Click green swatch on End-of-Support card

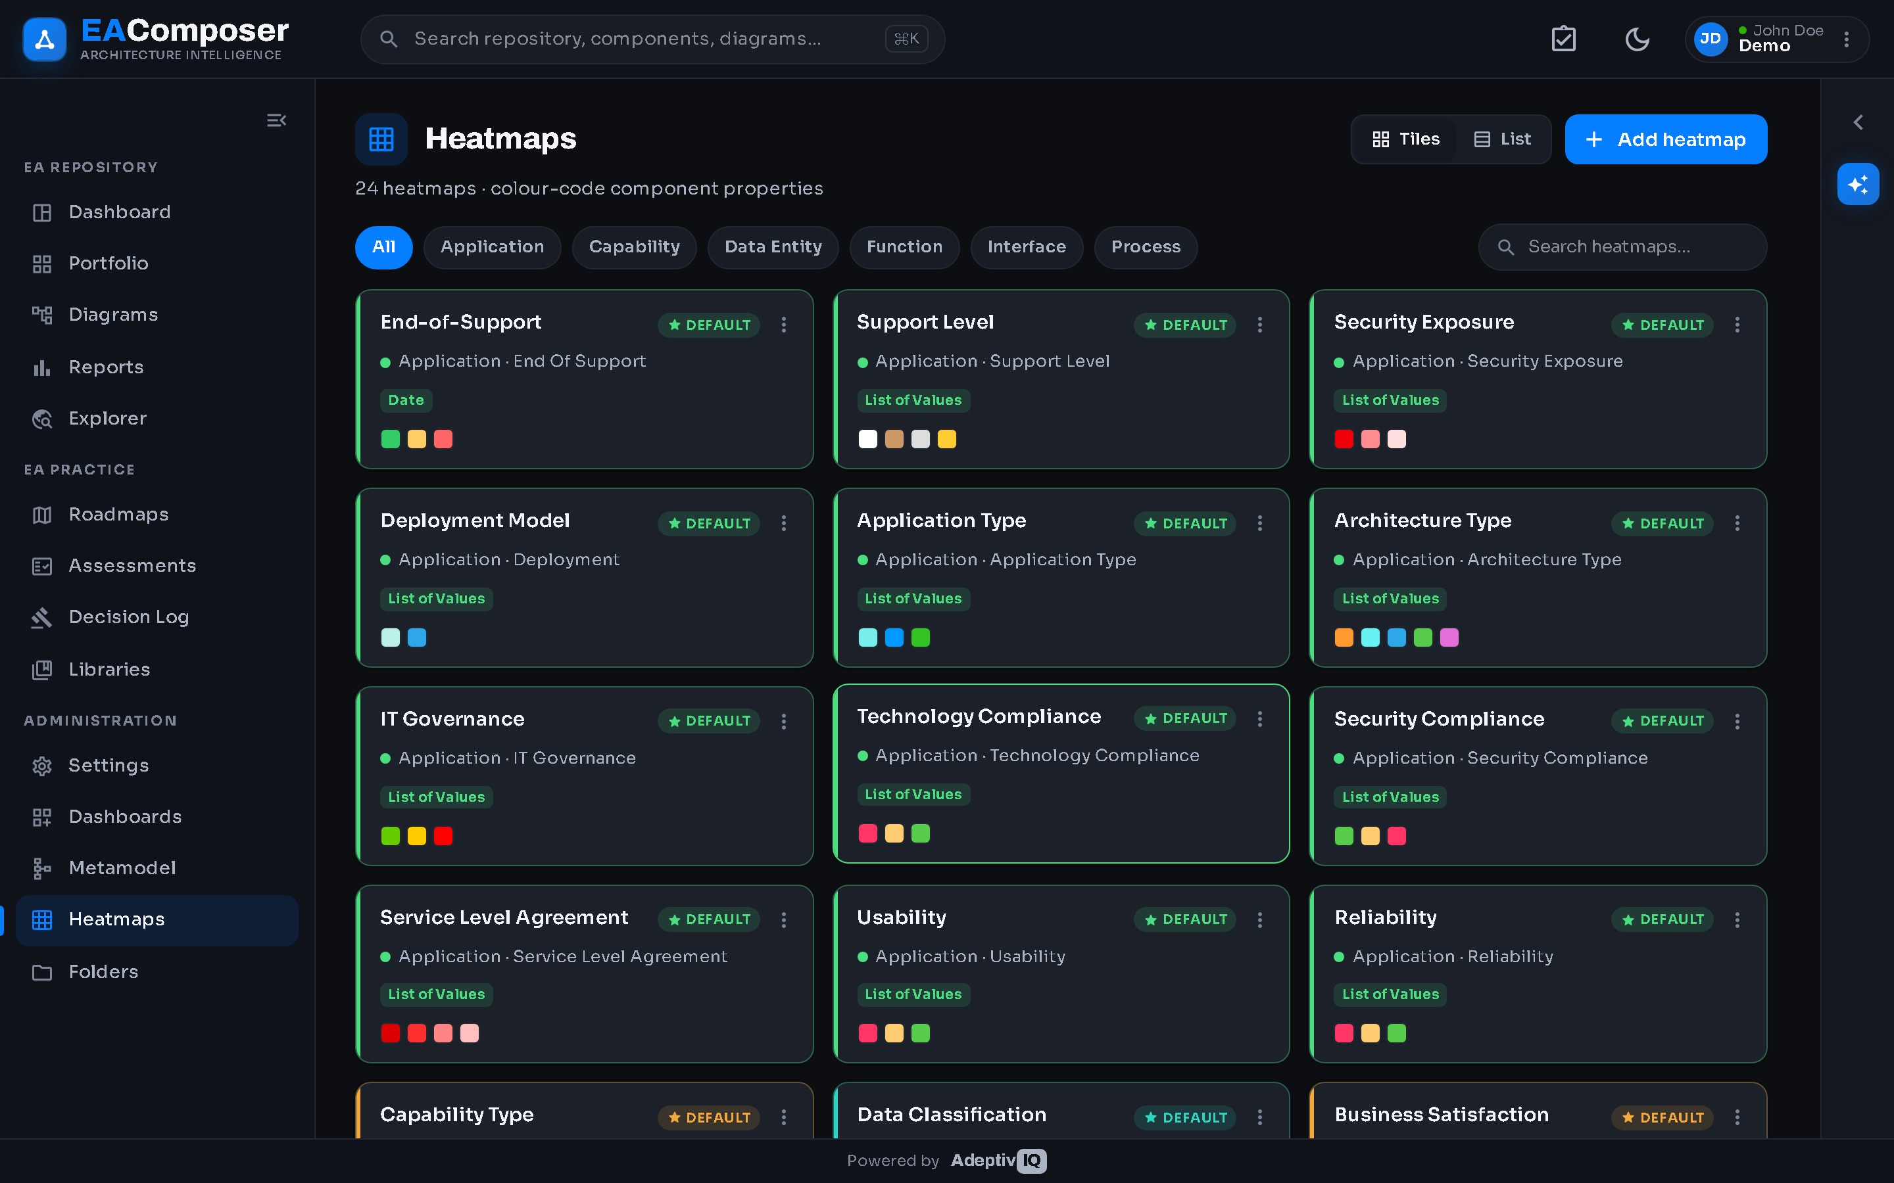click(x=391, y=439)
